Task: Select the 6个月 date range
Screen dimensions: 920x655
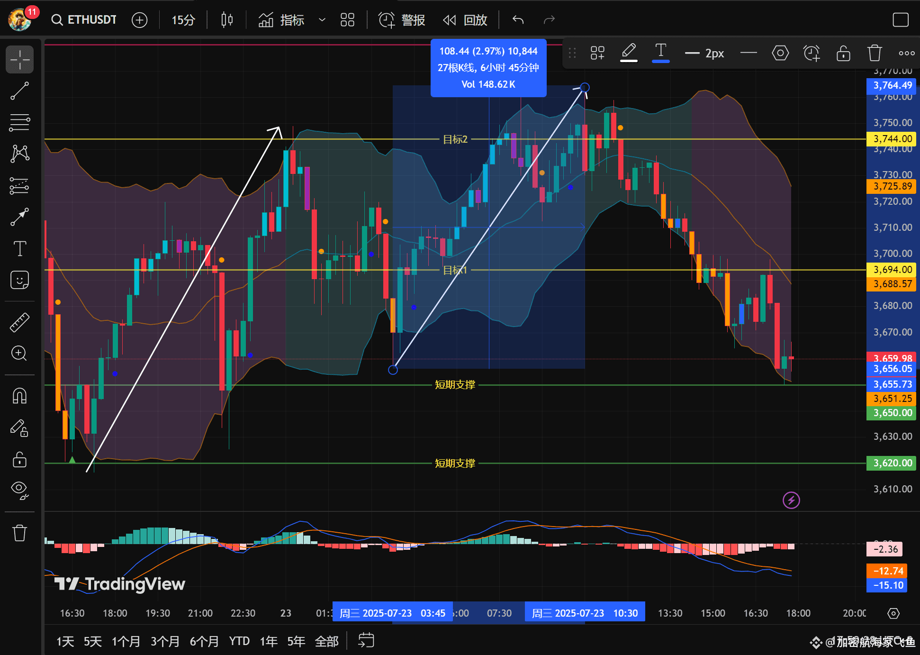Action: [x=205, y=641]
